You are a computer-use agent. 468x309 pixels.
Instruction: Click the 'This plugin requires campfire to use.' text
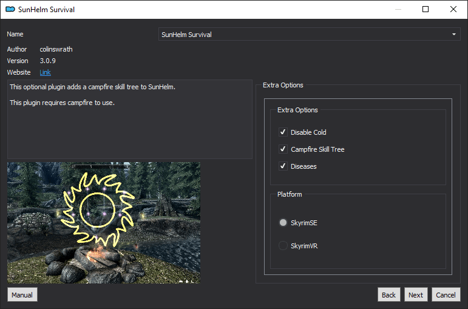point(62,103)
